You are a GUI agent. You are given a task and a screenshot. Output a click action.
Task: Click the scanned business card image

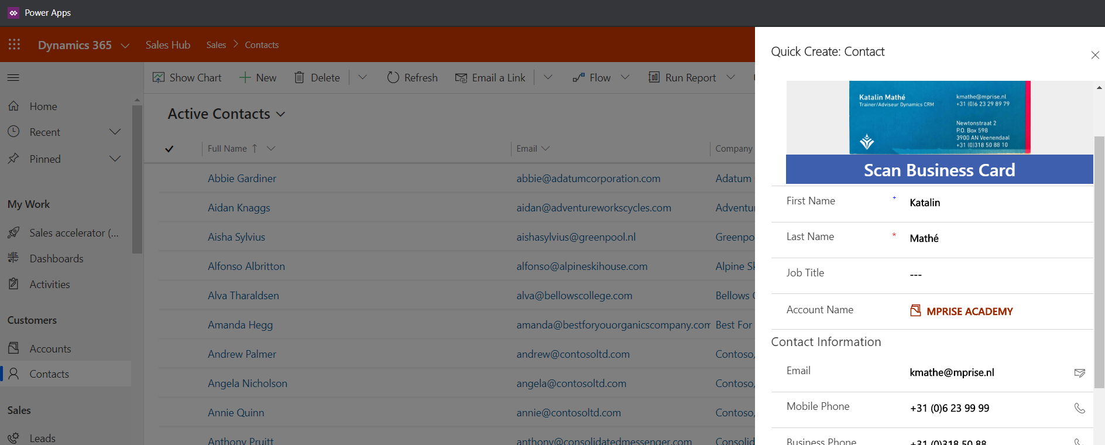click(x=939, y=118)
